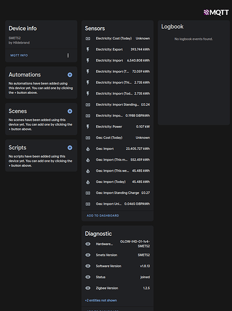Click the lightning icon for the 72.059 kWh row
The width and height of the screenshot is (232, 311).
[x=88, y=72]
